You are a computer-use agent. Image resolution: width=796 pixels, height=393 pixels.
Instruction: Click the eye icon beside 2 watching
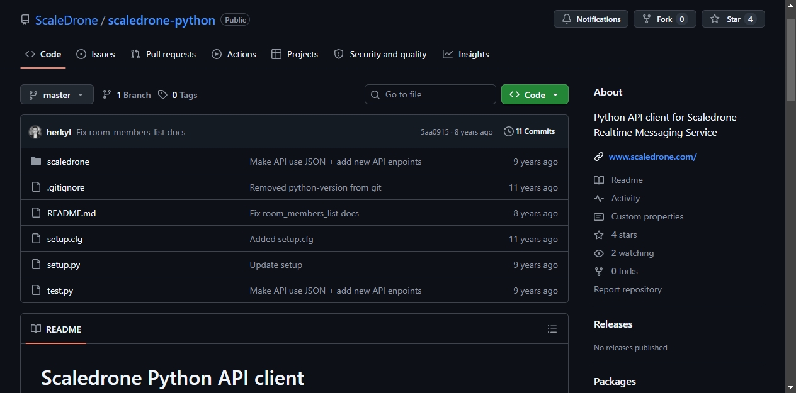click(x=599, y=253)
